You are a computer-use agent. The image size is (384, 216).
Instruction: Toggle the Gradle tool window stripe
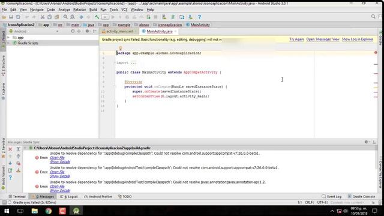(381, 38)
